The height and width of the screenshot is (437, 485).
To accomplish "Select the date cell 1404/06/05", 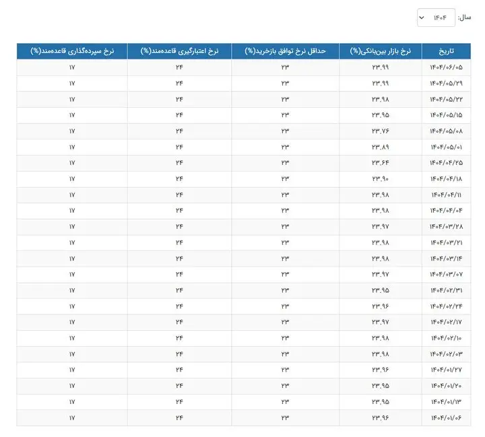I will tap(446, 67).
